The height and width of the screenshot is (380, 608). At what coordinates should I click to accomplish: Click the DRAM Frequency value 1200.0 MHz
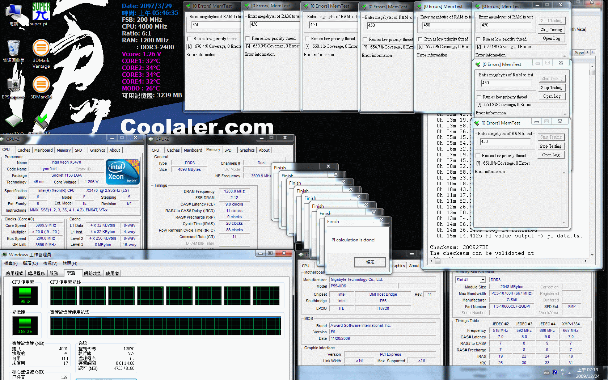234,191
